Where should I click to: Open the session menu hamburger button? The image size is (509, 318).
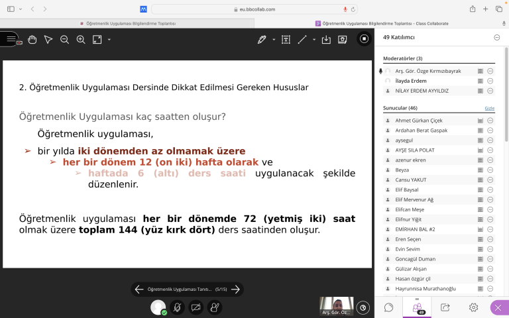click(x=11, y=39)
